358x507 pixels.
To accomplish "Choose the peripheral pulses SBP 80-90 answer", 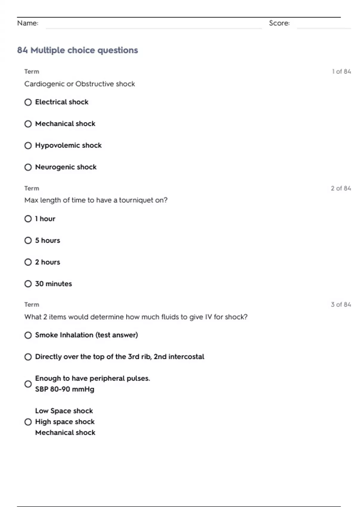I will click(x=28, y=384).
